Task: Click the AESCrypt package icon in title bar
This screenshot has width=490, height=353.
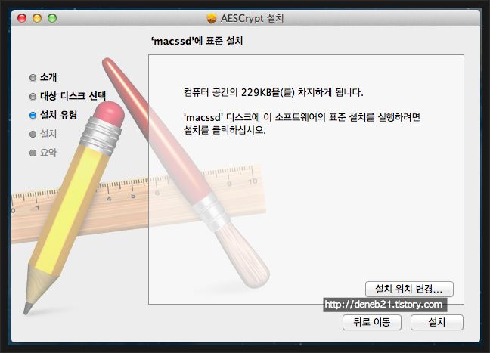Action: coord(212,18)
